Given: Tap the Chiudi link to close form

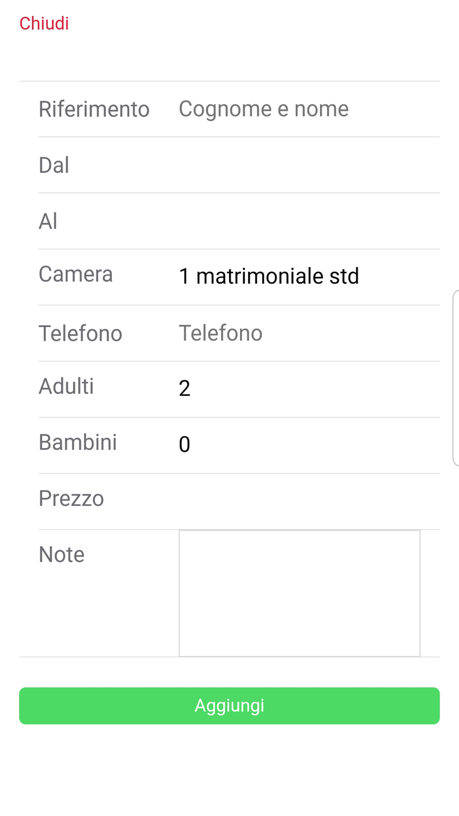Looking at the screenshot, I should 44,23.
